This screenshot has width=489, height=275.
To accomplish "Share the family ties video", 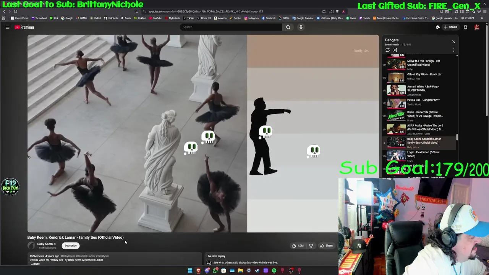I will point(327,246).
